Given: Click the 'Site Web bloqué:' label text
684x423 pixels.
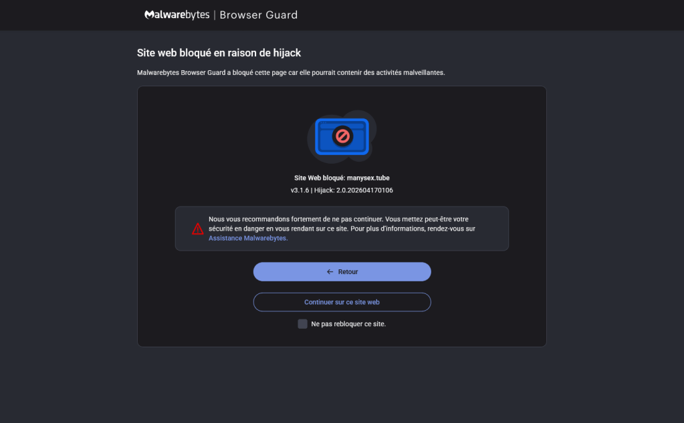Looking at the screenshot, I should pyautogui.click(x=320, y=178).
